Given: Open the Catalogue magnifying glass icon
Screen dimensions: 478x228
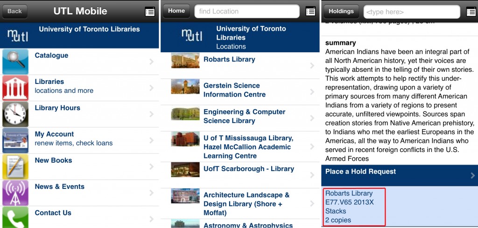Looking at the screenshot, I should point(15,62).
